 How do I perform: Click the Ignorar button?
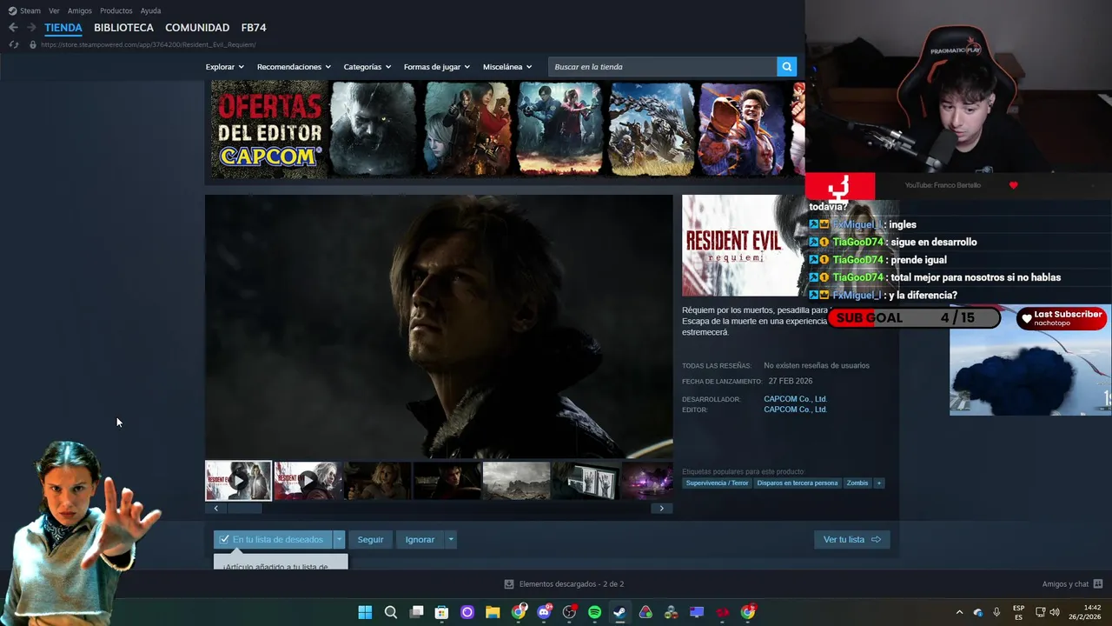coord(420,539)
